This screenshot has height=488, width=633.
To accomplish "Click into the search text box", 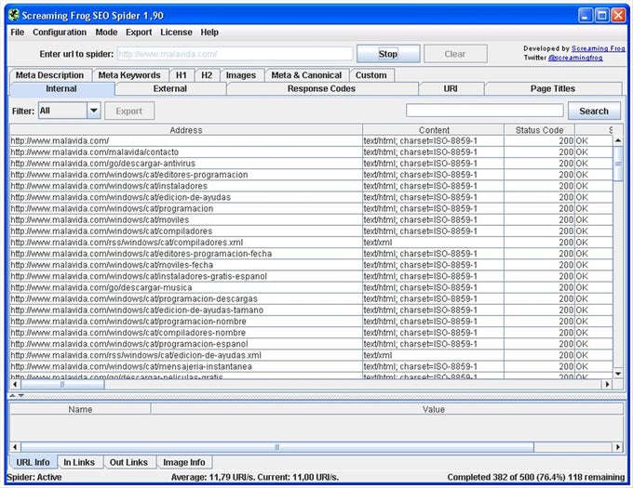I will pyautogui.click(x=484, y=111).
